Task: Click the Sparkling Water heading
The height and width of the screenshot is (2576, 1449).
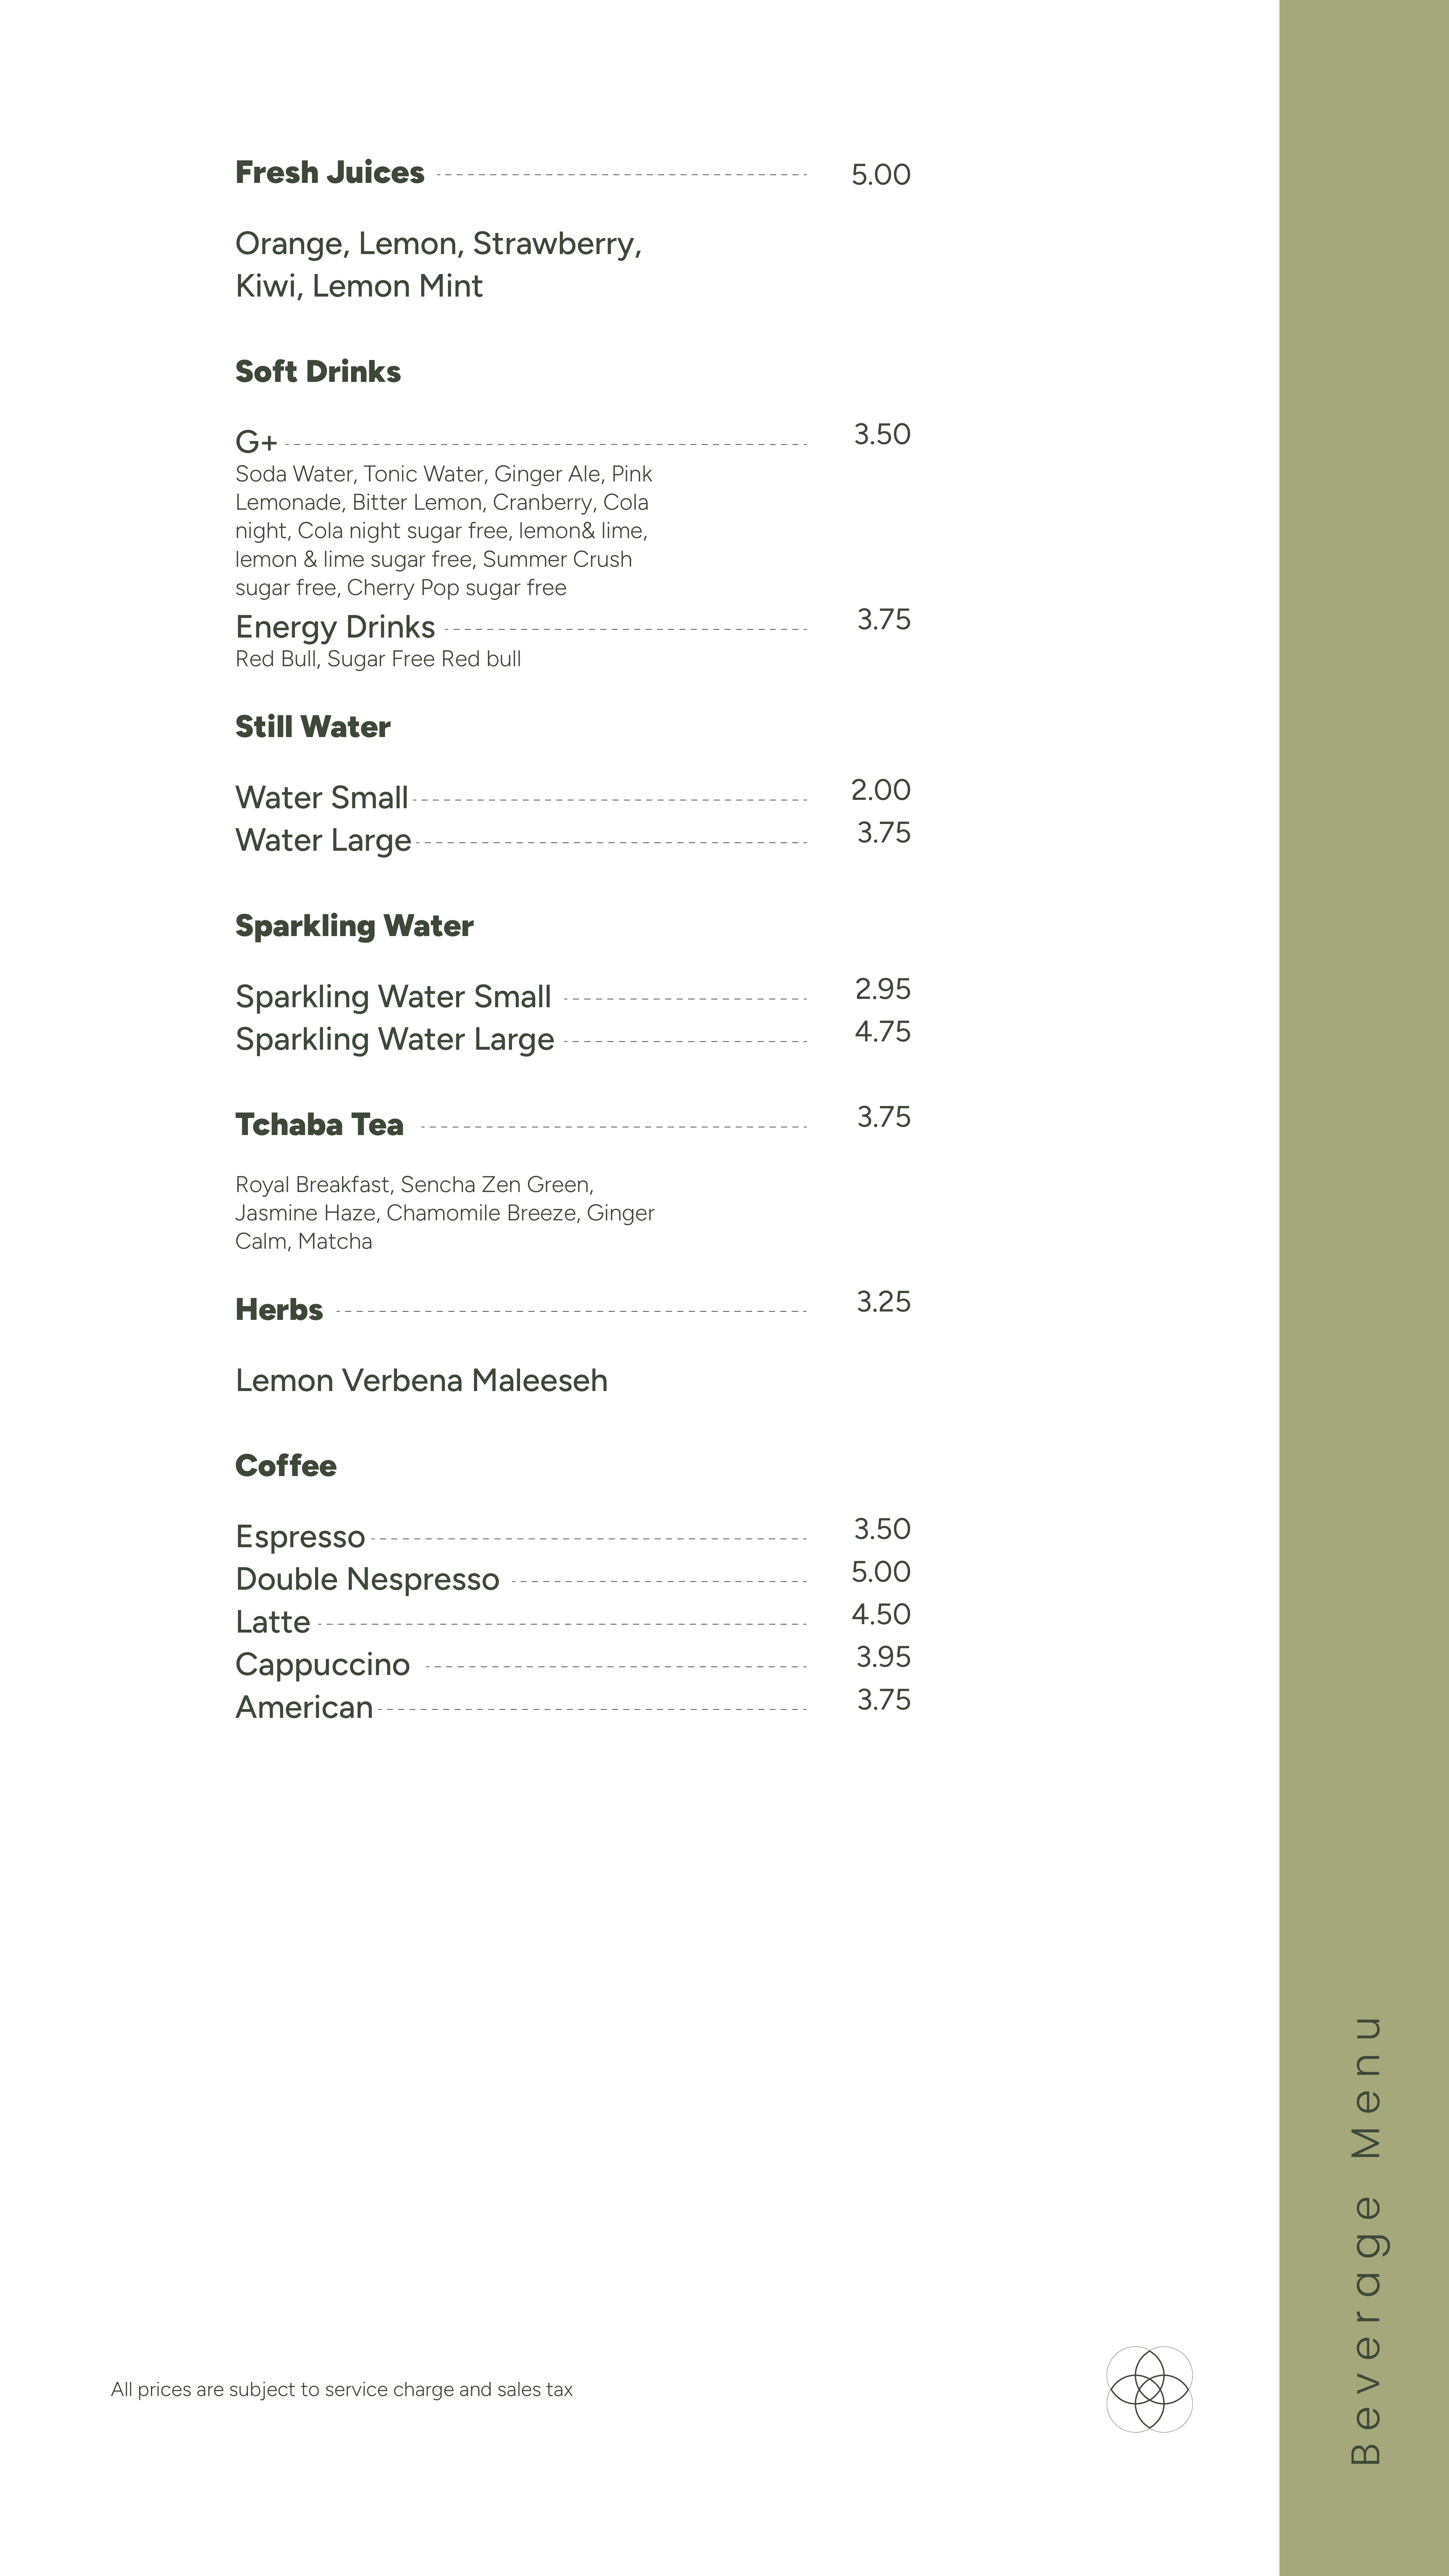Action: (x=354, y=926)
